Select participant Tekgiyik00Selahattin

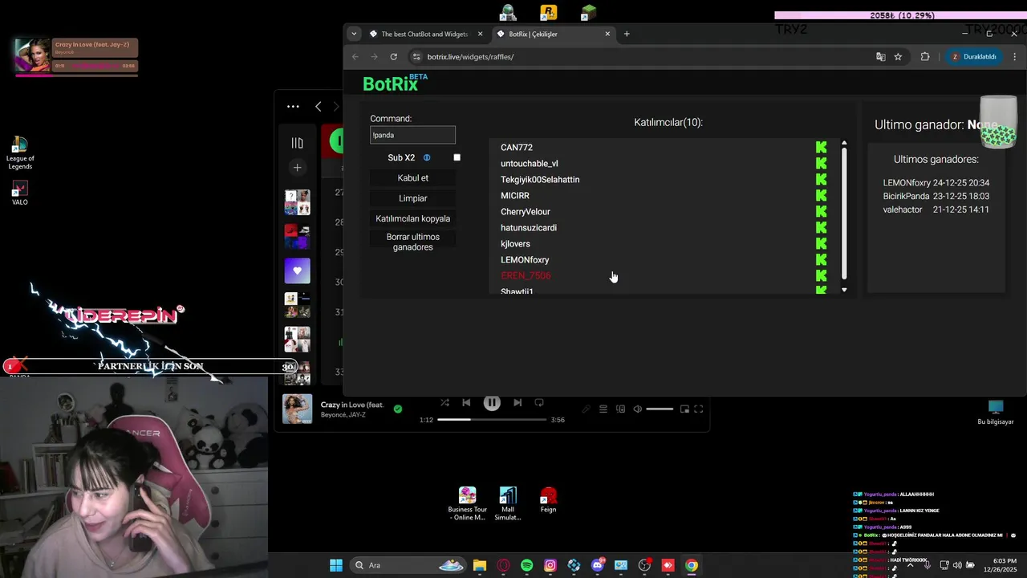(540, 180)
